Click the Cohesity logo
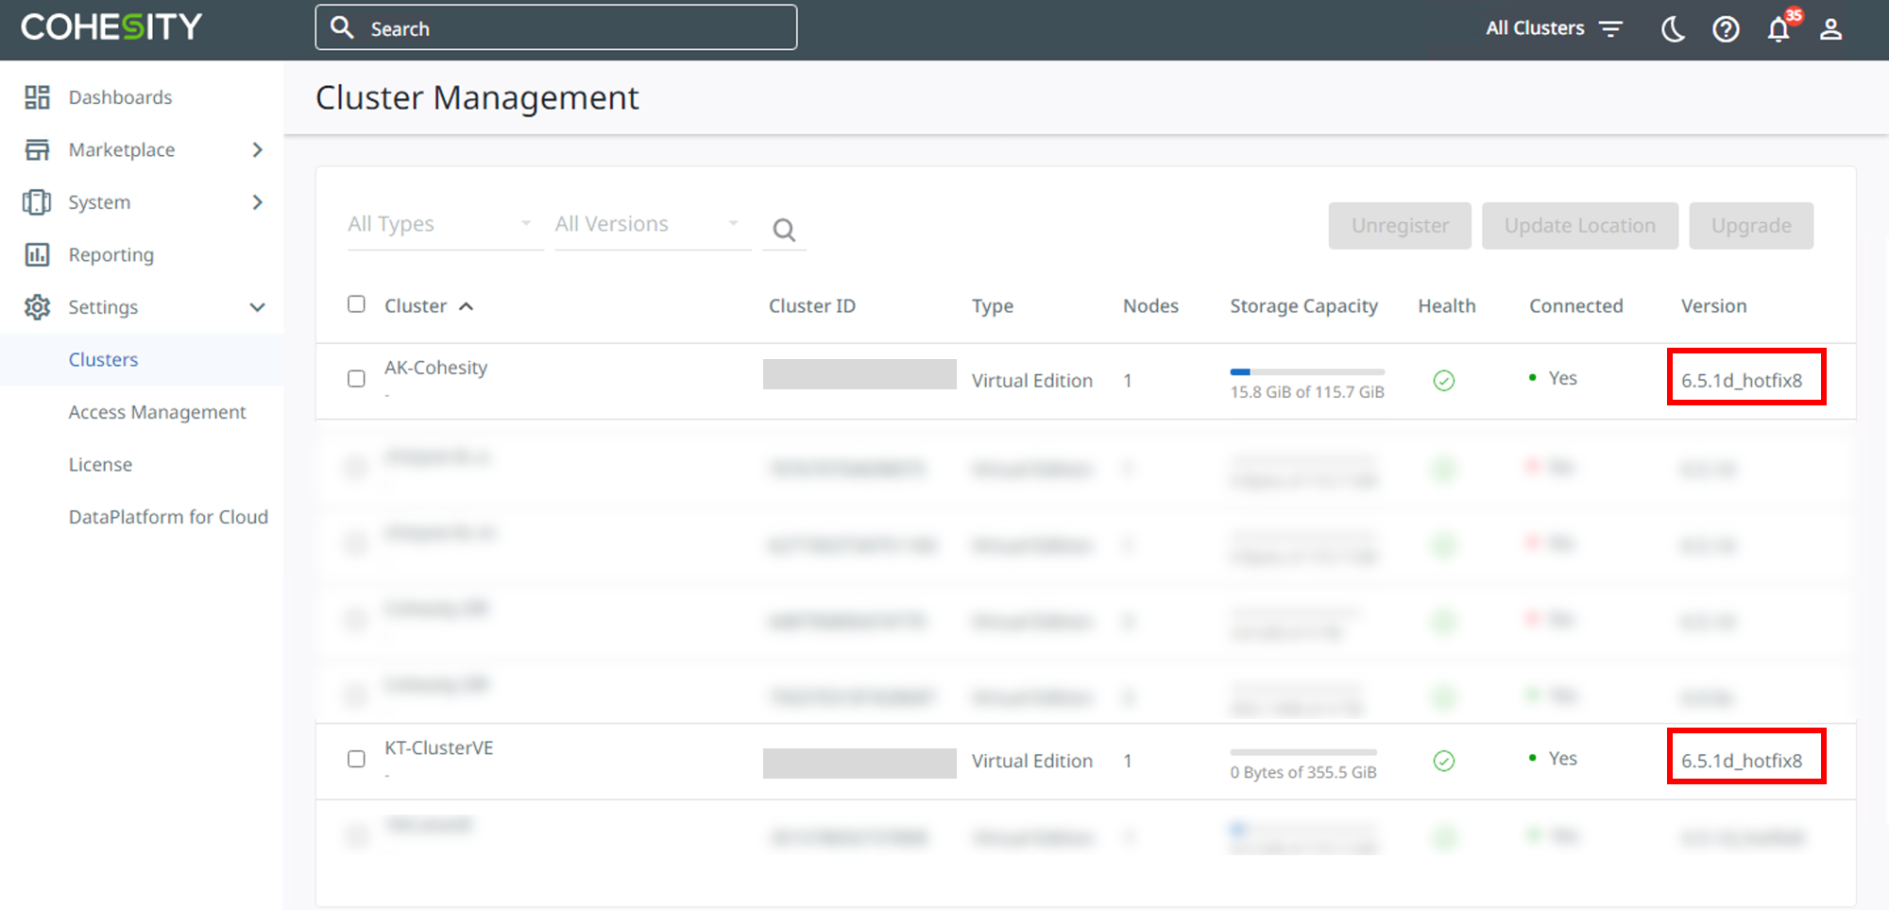Image resolution: width=1889 pixels, height=910 pixels. click(x=111, y=26)
